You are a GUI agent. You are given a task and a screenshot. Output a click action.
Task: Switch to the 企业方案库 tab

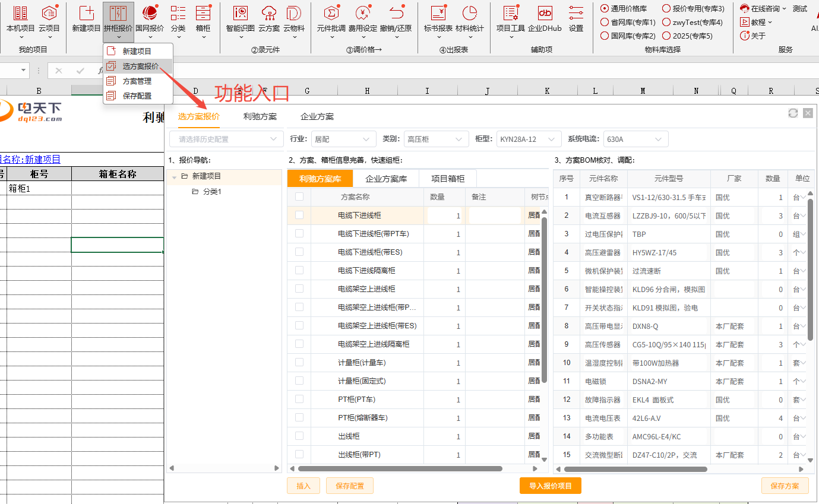[x=386, y=179]
